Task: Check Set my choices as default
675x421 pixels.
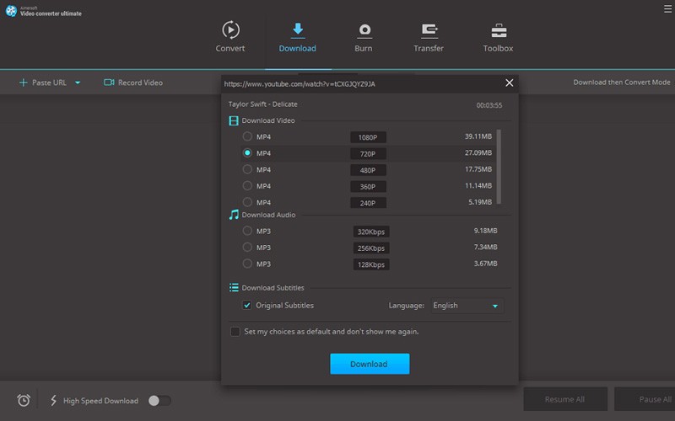Action: pos(235,331)
